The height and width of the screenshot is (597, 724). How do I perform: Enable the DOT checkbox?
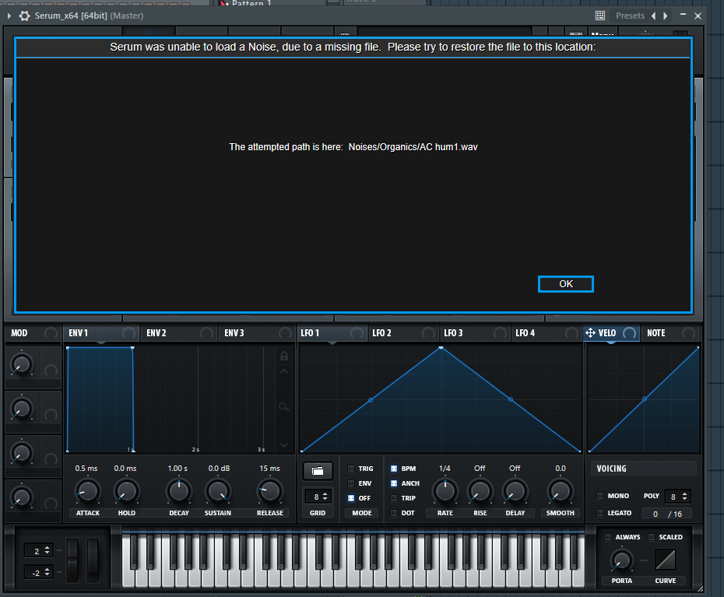[394, 513]
